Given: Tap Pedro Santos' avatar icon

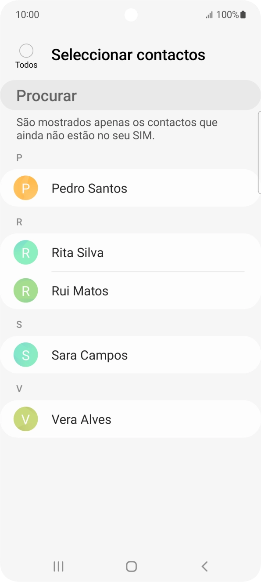Looking at the screenshot, I should [25, 188].
